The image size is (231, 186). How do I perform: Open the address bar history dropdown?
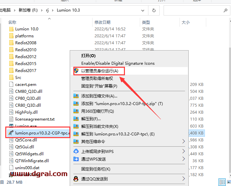(143, 10)
